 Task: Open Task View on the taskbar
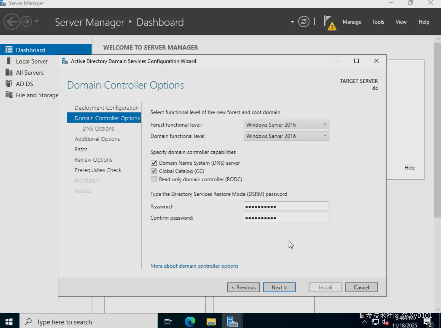pos(168,322)
